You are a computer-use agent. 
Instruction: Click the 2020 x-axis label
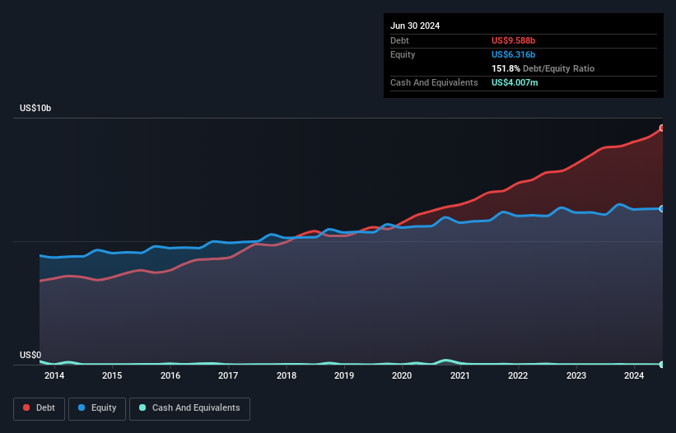[x=402, y=375]
